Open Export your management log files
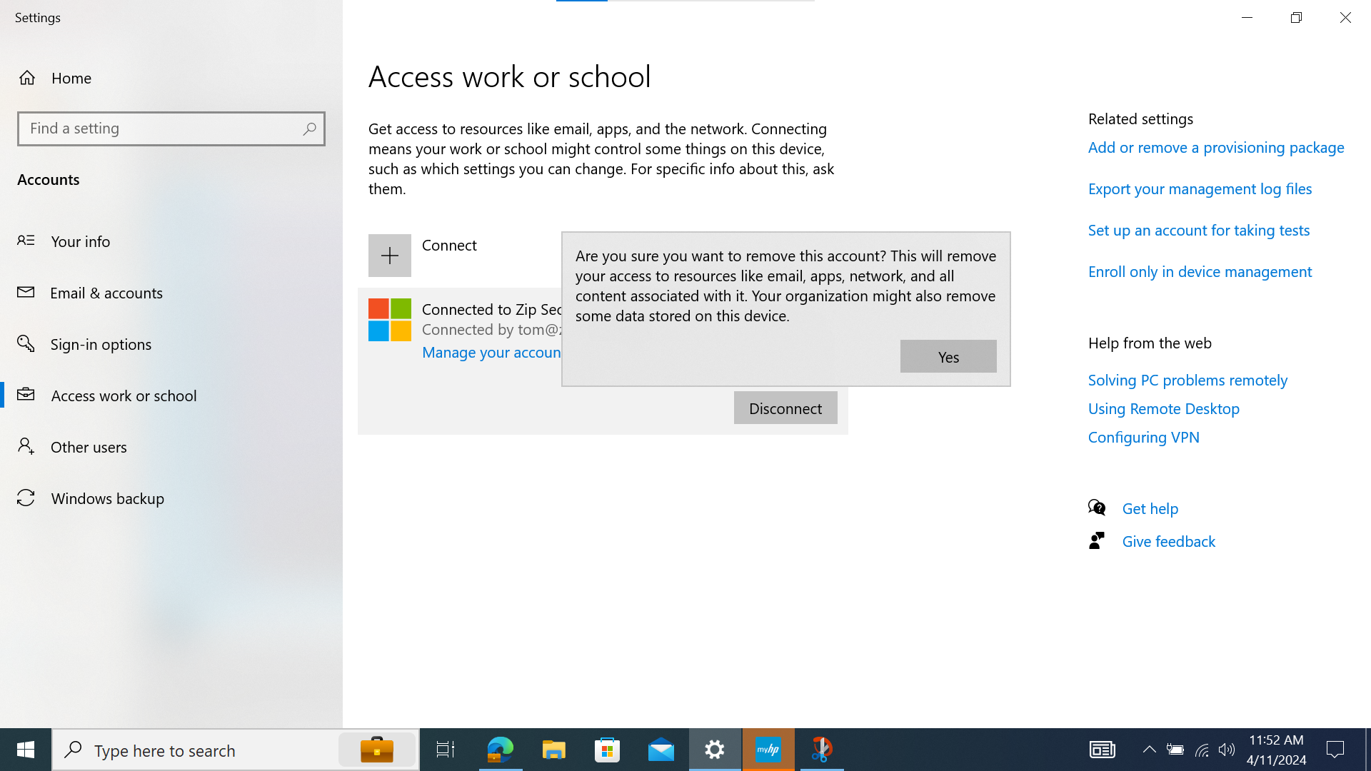 coord(1200,189)
